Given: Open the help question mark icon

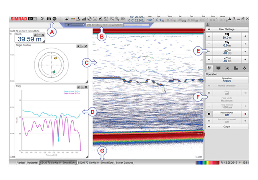Looking at the screenshot, I should tap(234, 19).
